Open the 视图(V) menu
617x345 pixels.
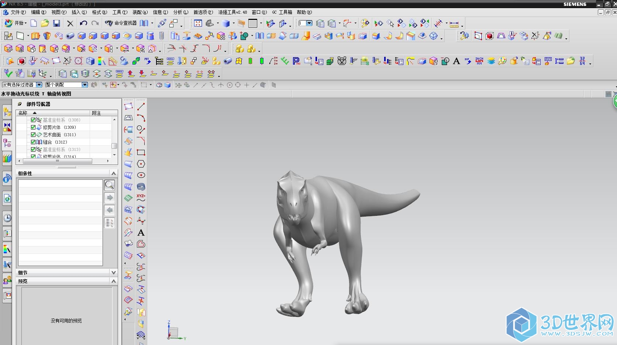pos(59,12)
